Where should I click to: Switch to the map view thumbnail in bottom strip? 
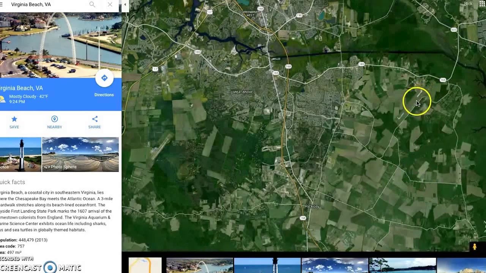click(x=145, y=265)
